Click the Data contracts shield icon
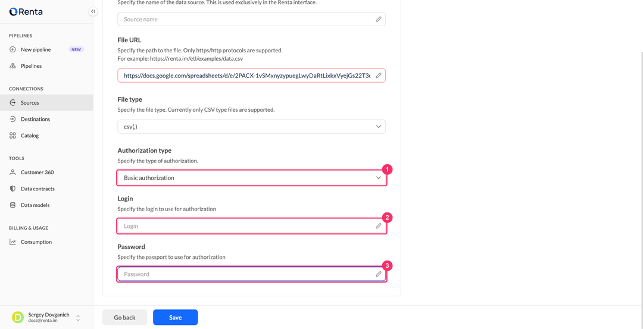Screen dimensions: 643x329 click(13, 189)
